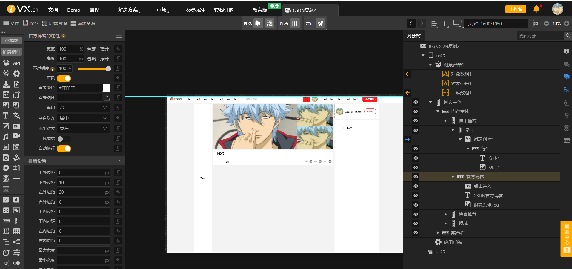Viewport: 572px width, 269px height.
Task: Select the Btn button component icon
Action: click(x=16, y=126)
